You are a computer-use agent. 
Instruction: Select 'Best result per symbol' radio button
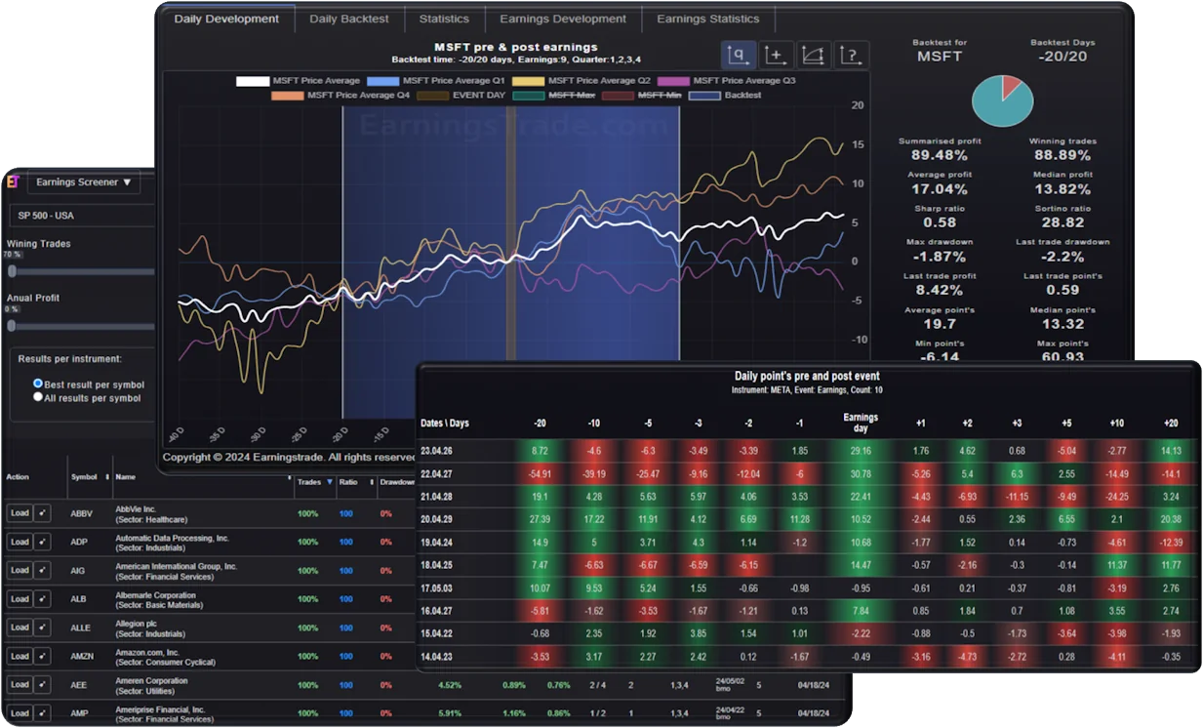click(x=38, y=384)
